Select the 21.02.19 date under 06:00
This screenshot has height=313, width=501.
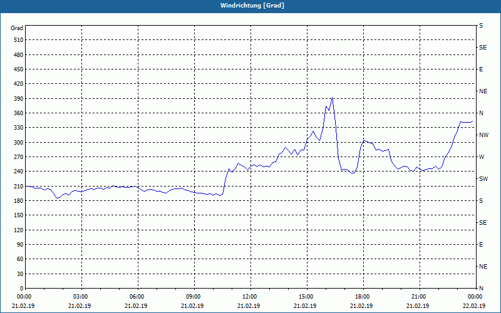[135, 306]
